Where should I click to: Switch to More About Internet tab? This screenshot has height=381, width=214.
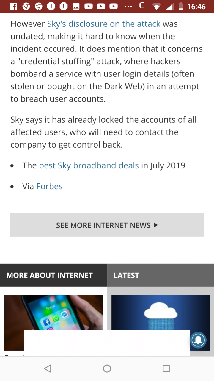[x=50, y=275]
